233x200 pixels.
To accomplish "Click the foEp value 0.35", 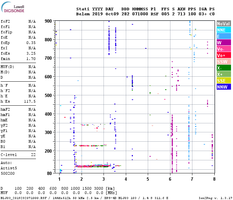I will pos(31,43).
